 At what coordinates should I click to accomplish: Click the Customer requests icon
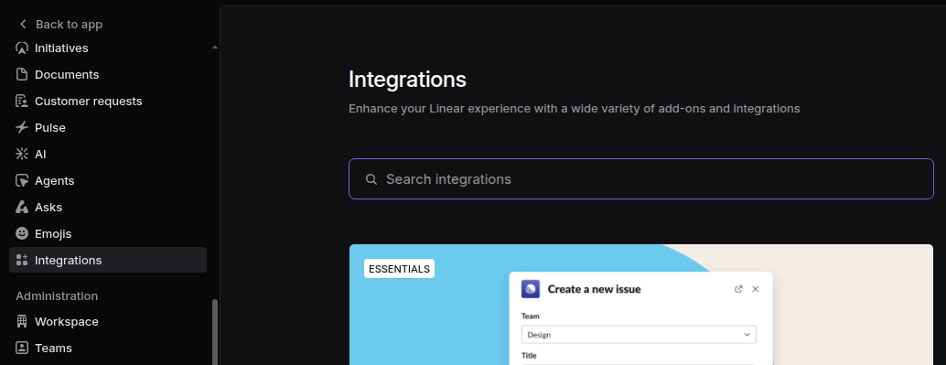[22, 102]
